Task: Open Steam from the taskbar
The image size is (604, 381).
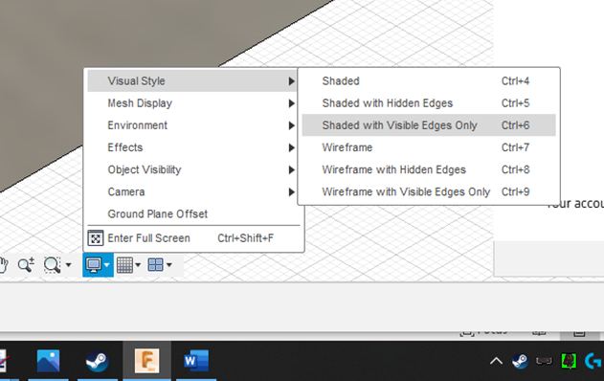Action: coord(97,361)
